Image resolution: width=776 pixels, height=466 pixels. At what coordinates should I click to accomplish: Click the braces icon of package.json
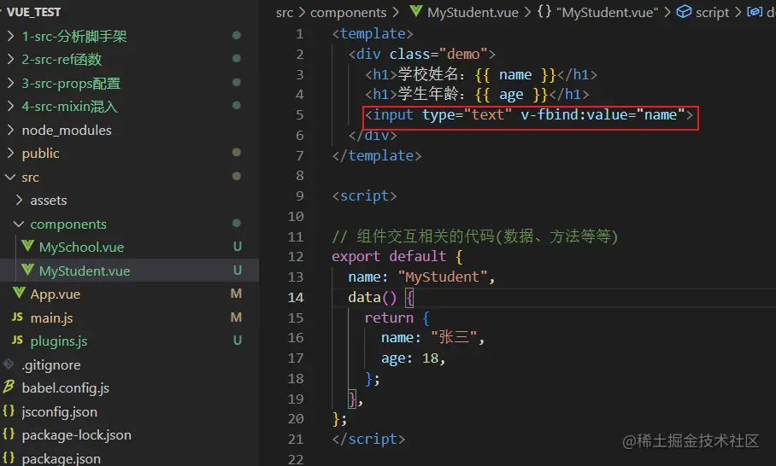click(9, 457)
